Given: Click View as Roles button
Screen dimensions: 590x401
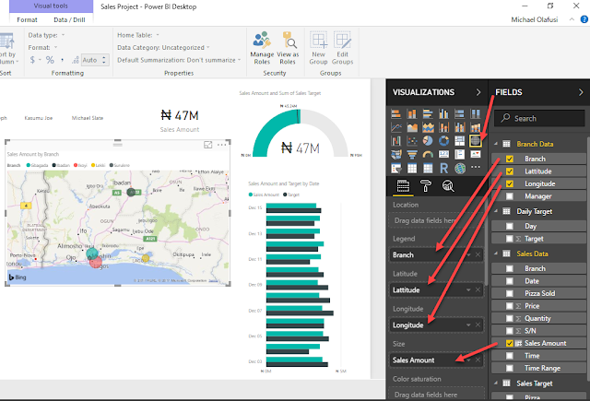Looking at the screenshot, I should [x=288, y=48].
